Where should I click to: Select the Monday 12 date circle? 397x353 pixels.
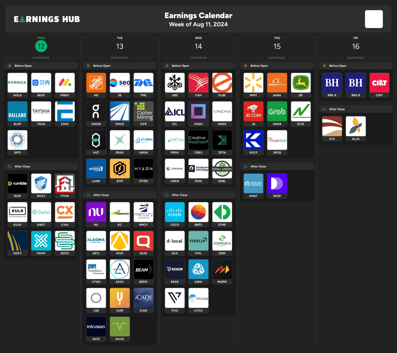(41, 46)
